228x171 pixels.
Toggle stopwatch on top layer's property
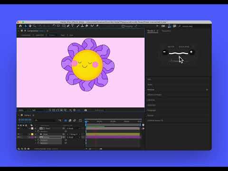pyautogui.click(x=38, y=131)
